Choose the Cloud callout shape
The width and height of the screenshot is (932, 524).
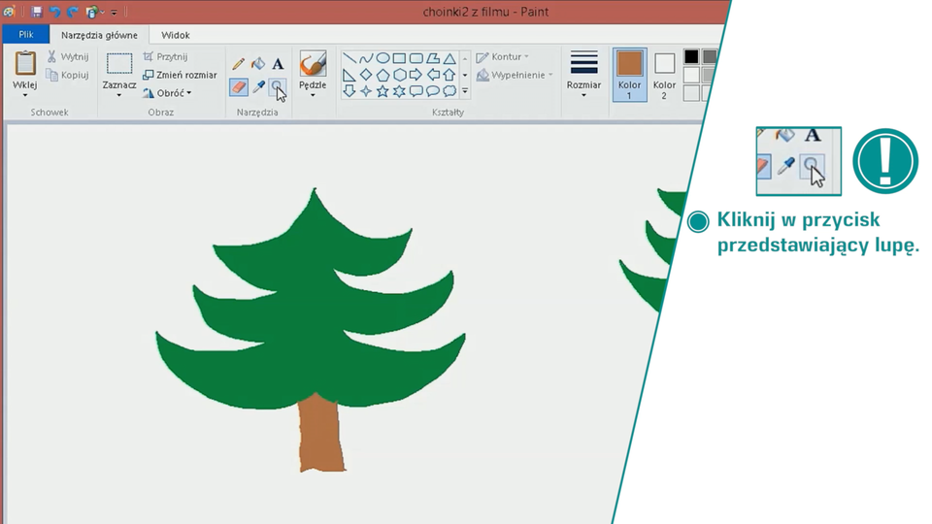pos(449,91)
